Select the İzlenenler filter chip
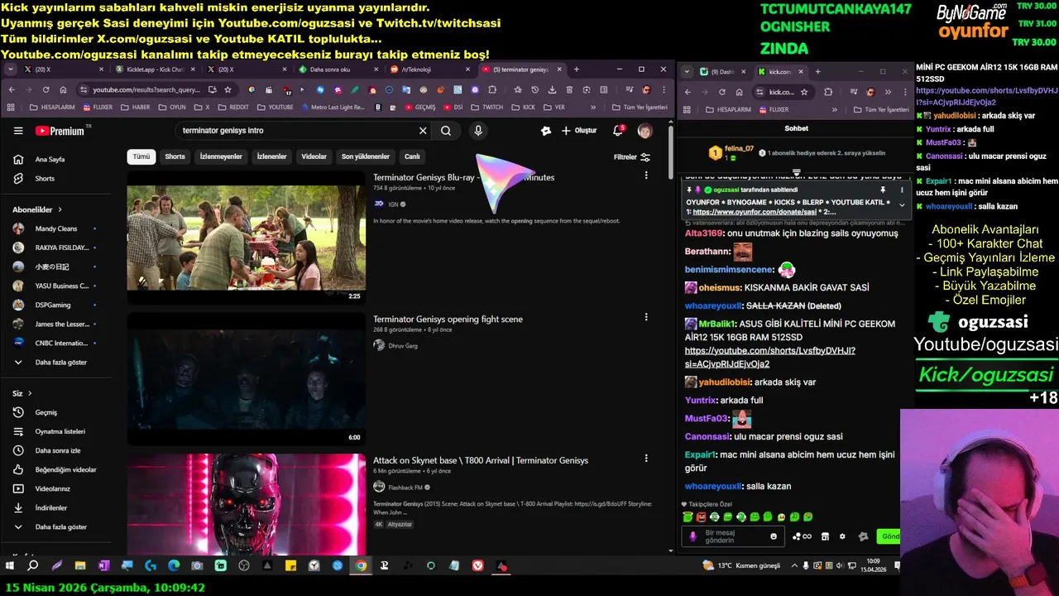This screenshot has height=596, width=1059. click(271, 156)
